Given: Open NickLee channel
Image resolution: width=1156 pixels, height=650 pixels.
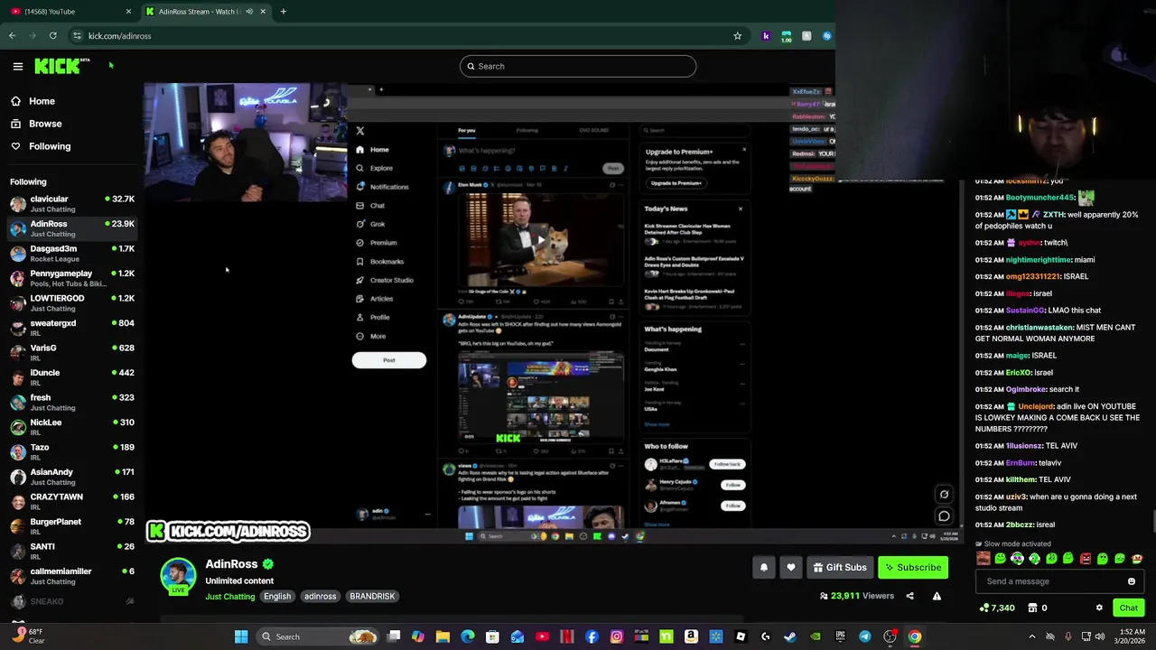Looking at the screenshot, I should (x=72, y=427).
